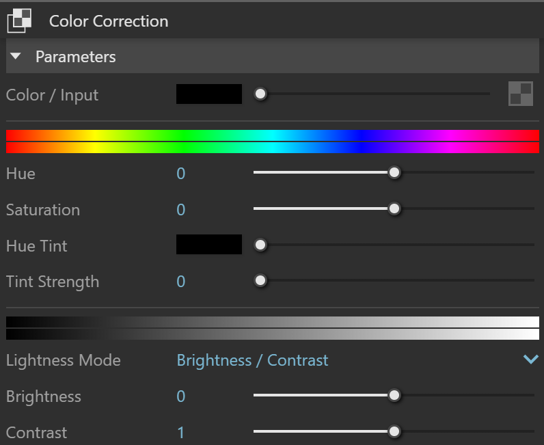
Task: Click the Tint Strength slider handle
Action: point(260,280)
